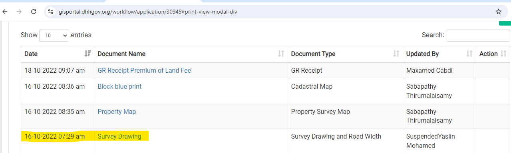The width and height of the screenshot is (511, 153).
Task: Click the Show entries label
Action: (x=29, y=35)
